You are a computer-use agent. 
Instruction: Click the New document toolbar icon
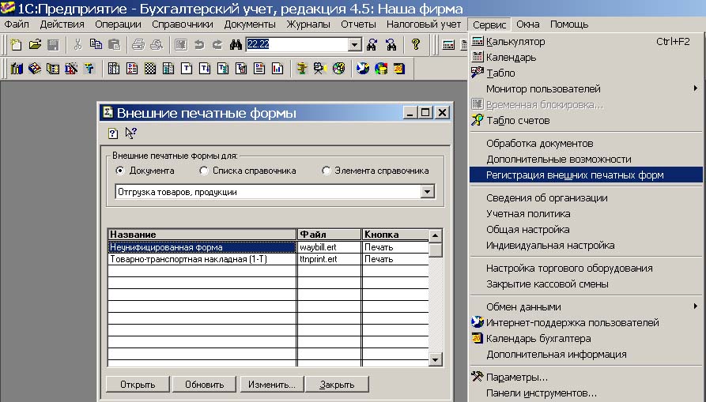[x=16, y=45]
